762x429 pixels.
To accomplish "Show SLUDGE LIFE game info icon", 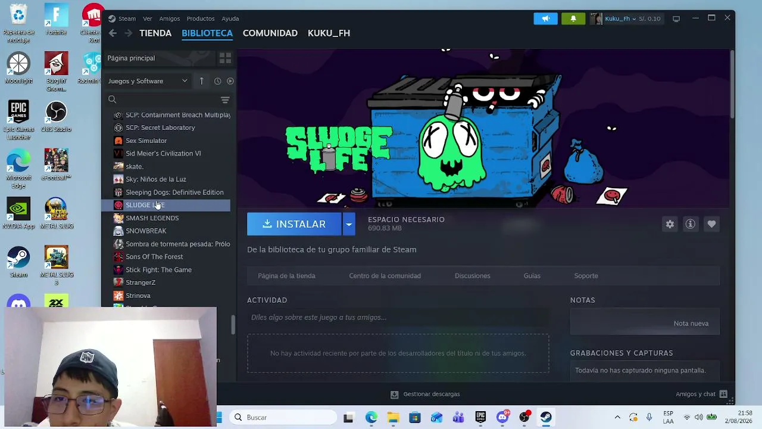I will pyautogui.click(x=690, y=224).
